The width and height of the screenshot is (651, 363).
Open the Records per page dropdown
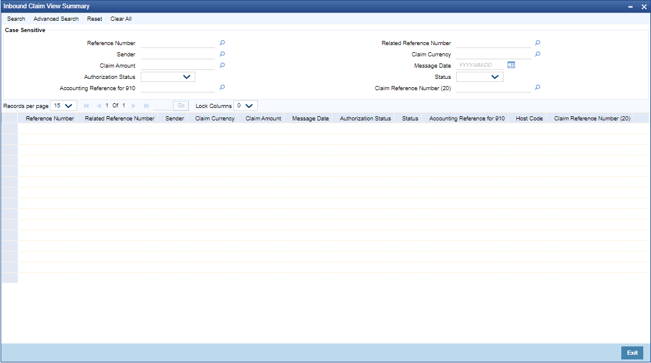(63, 106)
